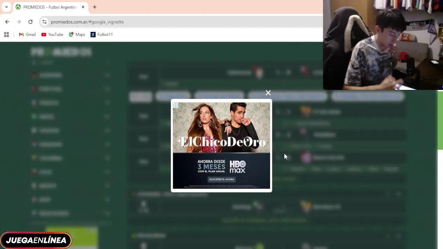This screenshot has width=443, height=249.
Task: Open the Maps bookmark
Action: click(x=77, y=35)
